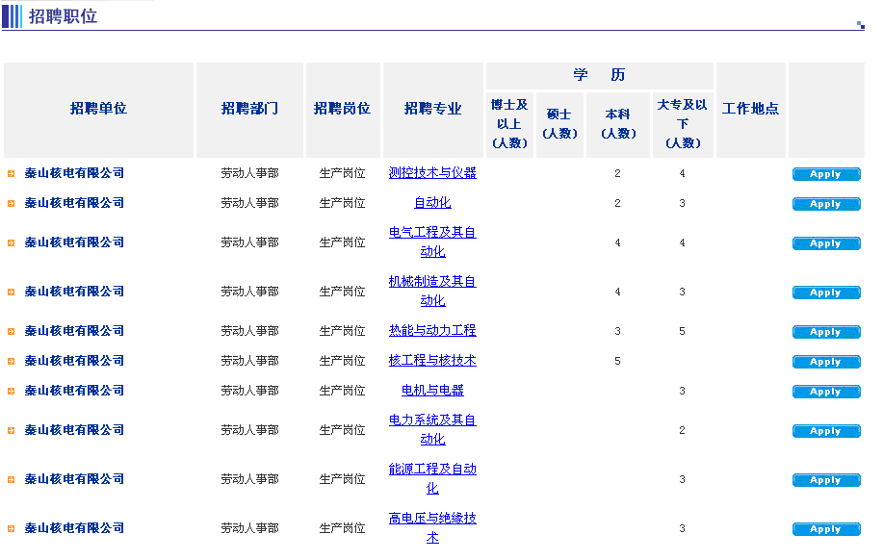This screenshot has height=560, width=883.
Task: Open the standalone 自动化 major link in second row
Action: pyautogui.click(x=432, y=203)
